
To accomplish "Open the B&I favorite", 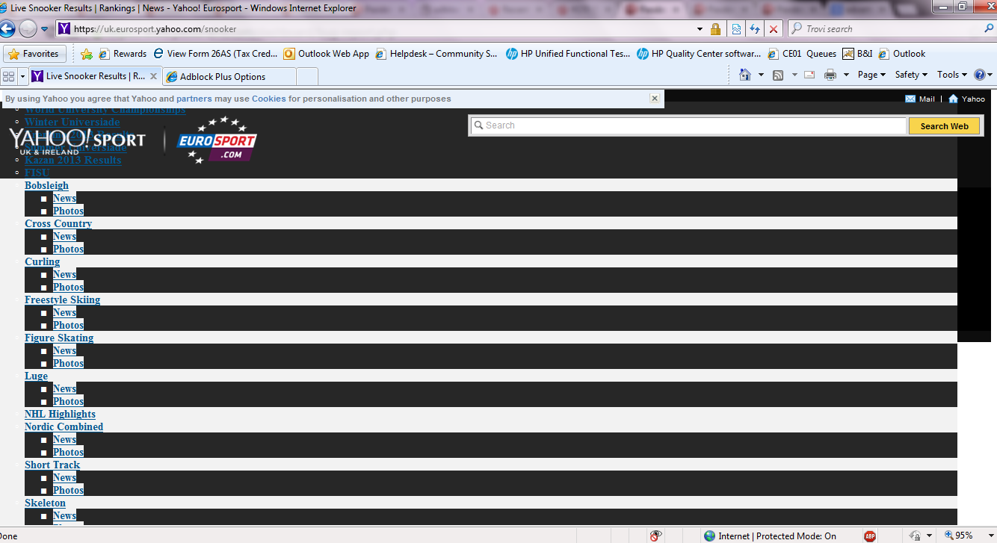I will 857,54.
